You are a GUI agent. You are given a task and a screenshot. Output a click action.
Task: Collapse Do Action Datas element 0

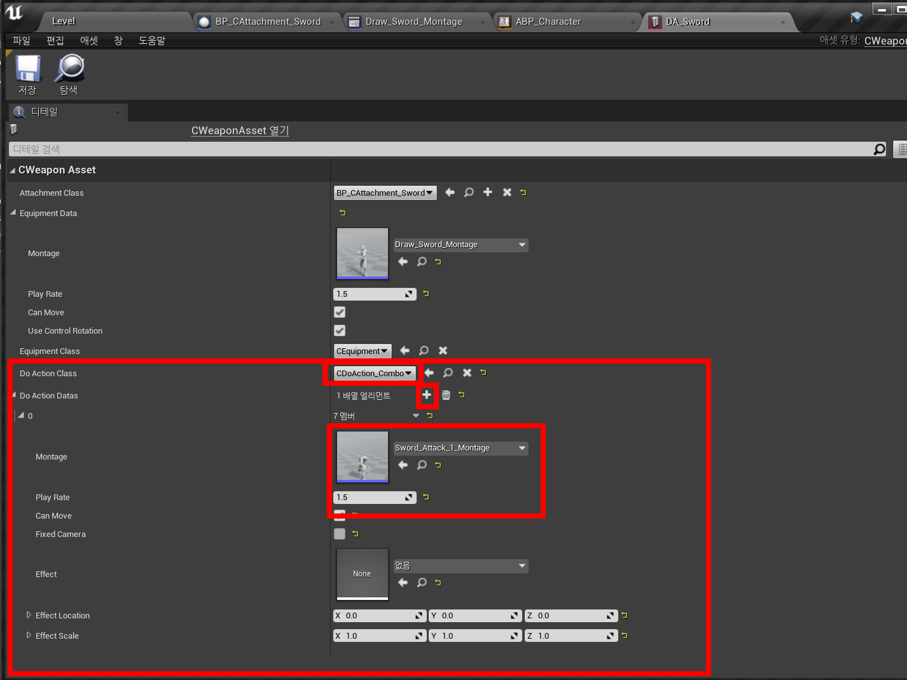point(21,416)
